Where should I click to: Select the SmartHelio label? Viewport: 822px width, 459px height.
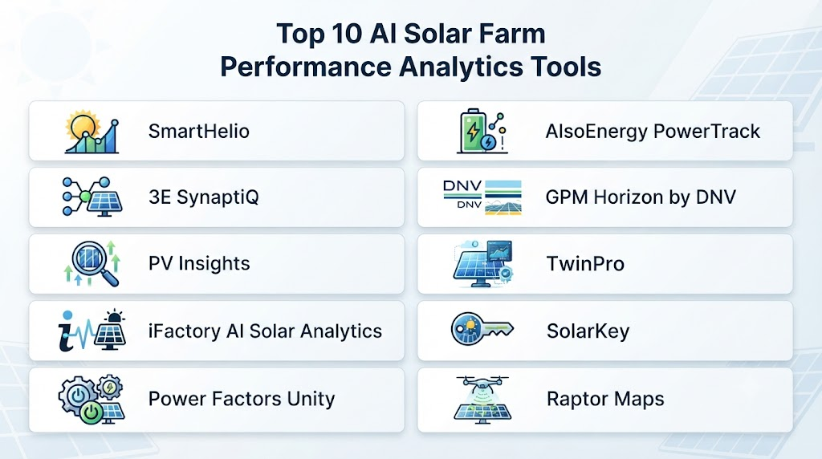(x=199, y=131)
